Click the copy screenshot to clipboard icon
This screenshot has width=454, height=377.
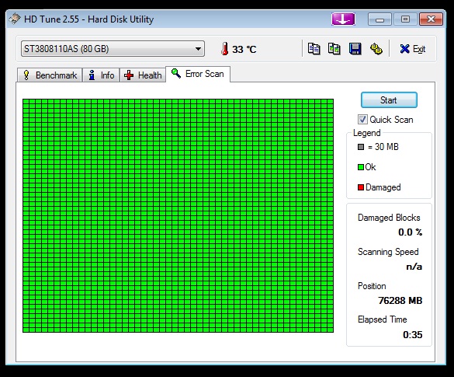pyautogui.click(x=334, y=49)
